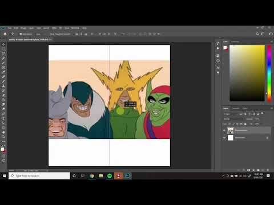This screenshot has width=274, height=205.
Task: Click Create new layer icon
Action: (263, 170)
